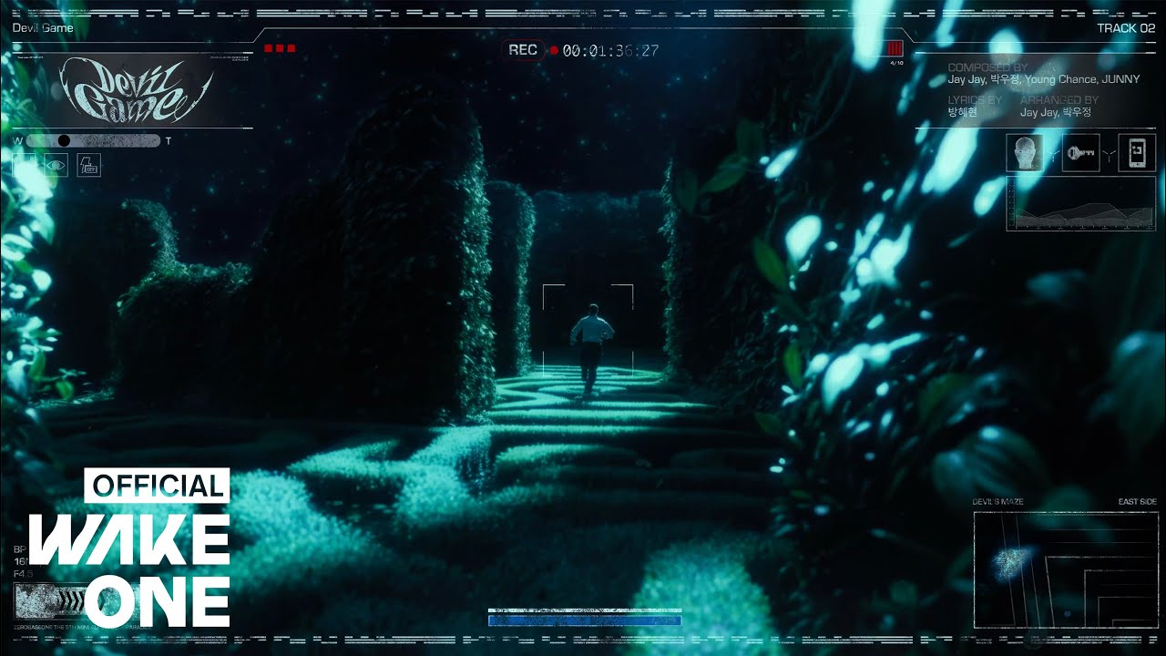Click the face scan icon
Screen dimensions: 1166x656
(x=1025, y=153)
